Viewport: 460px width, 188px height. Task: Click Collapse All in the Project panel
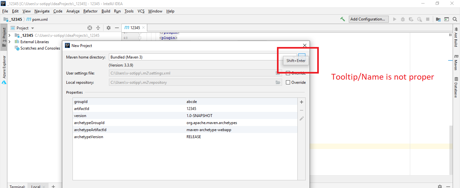click(x=98, y=28)
